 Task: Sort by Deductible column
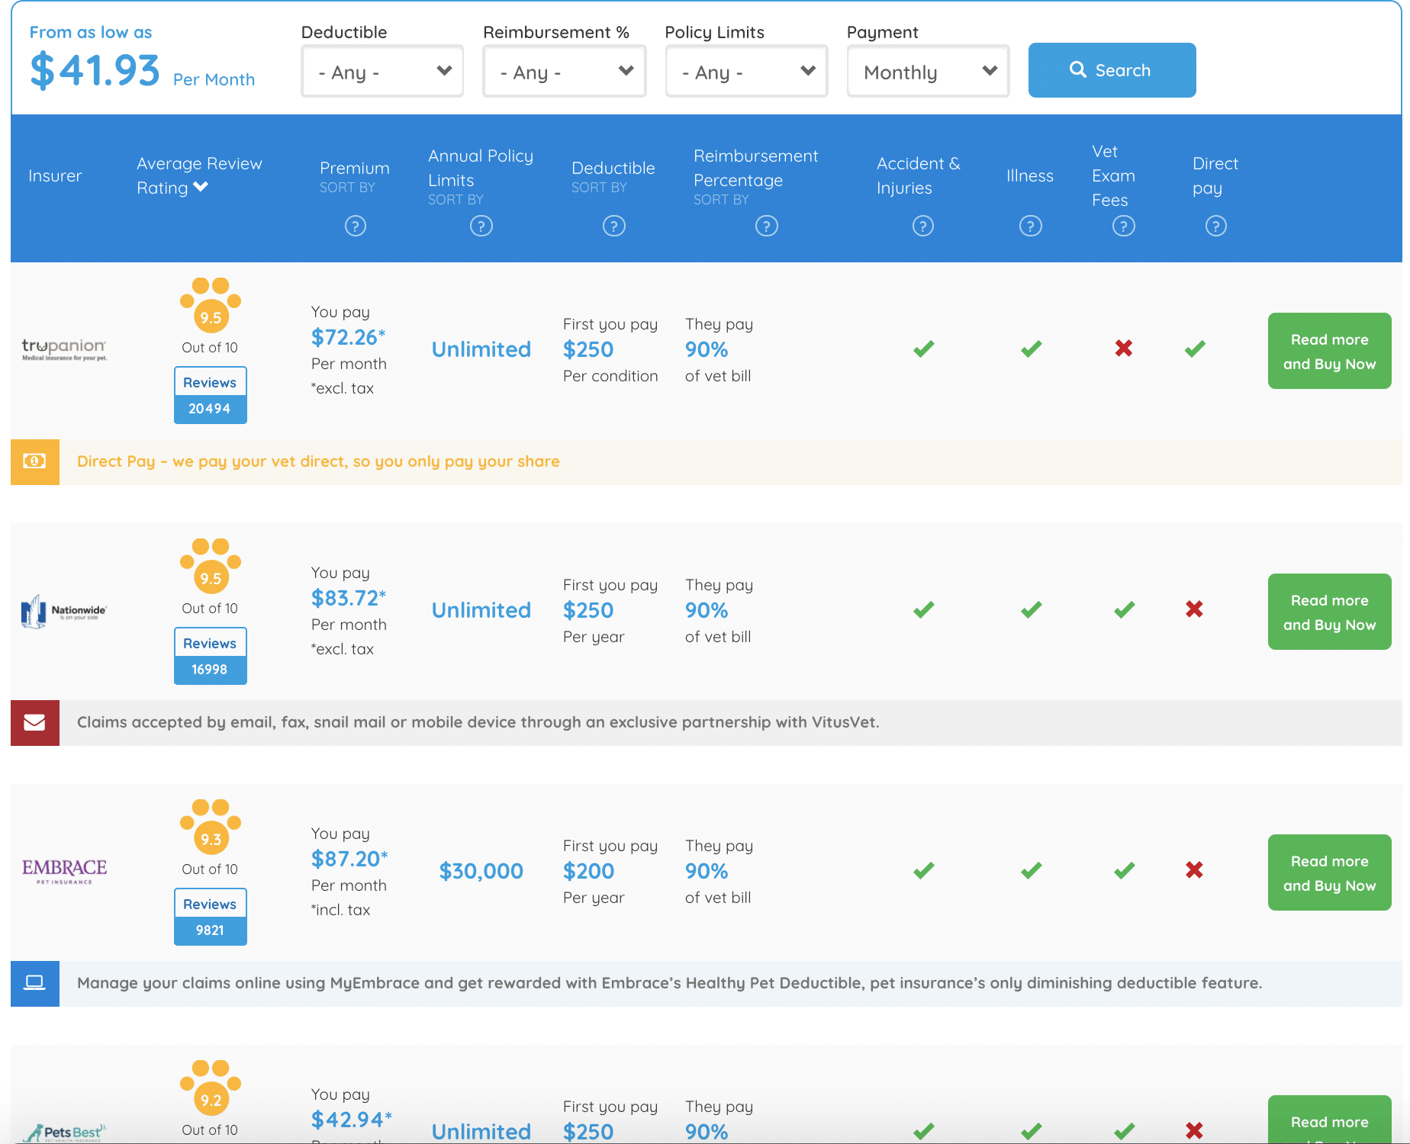tap(599, 188)
